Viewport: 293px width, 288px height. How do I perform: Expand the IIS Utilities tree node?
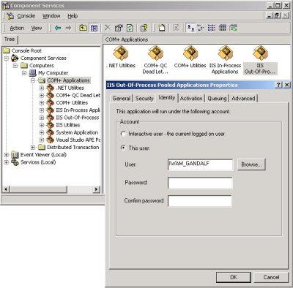click(42, 125)
